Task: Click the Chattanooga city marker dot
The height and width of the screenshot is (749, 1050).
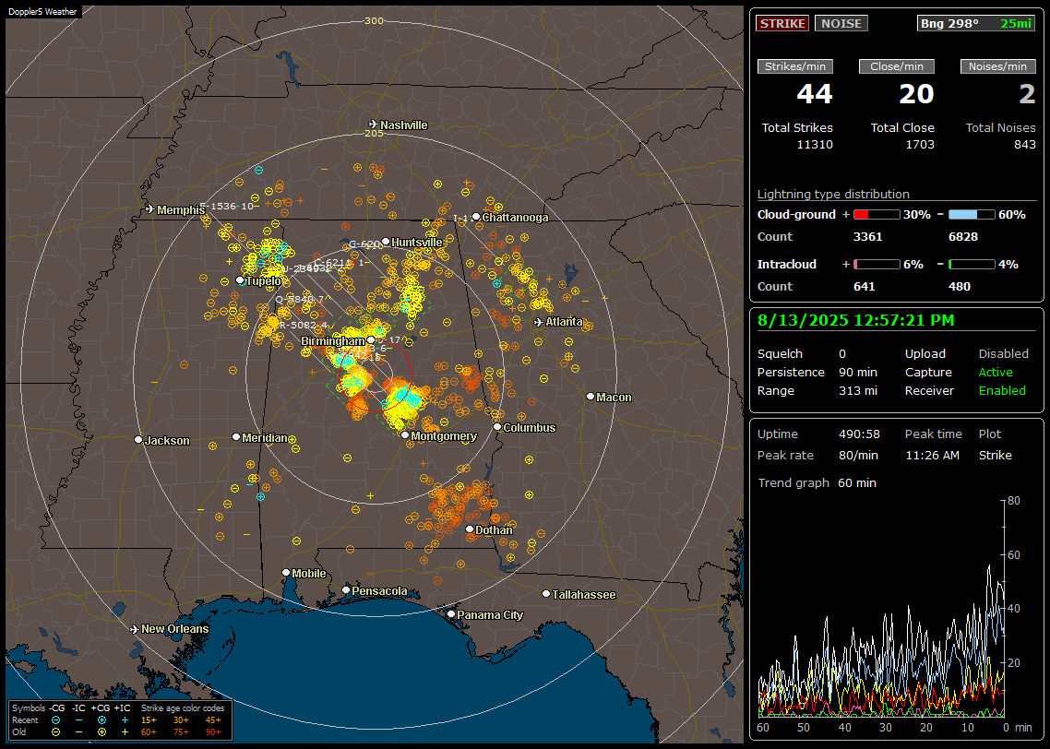Action: pyautogui.click(x=476, y=217)
